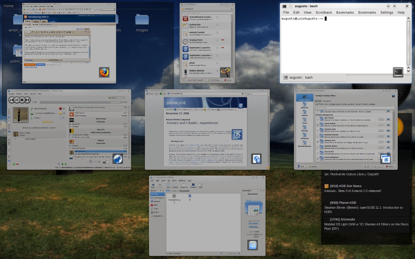Click the red remove icon in Amarok
The image size is (415, 259).
pos(17,164)
